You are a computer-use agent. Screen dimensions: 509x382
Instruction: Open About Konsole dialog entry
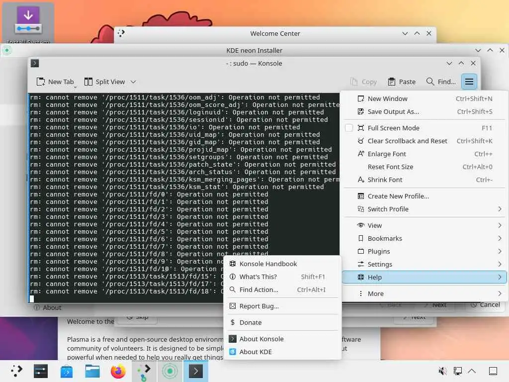(282, 339)
